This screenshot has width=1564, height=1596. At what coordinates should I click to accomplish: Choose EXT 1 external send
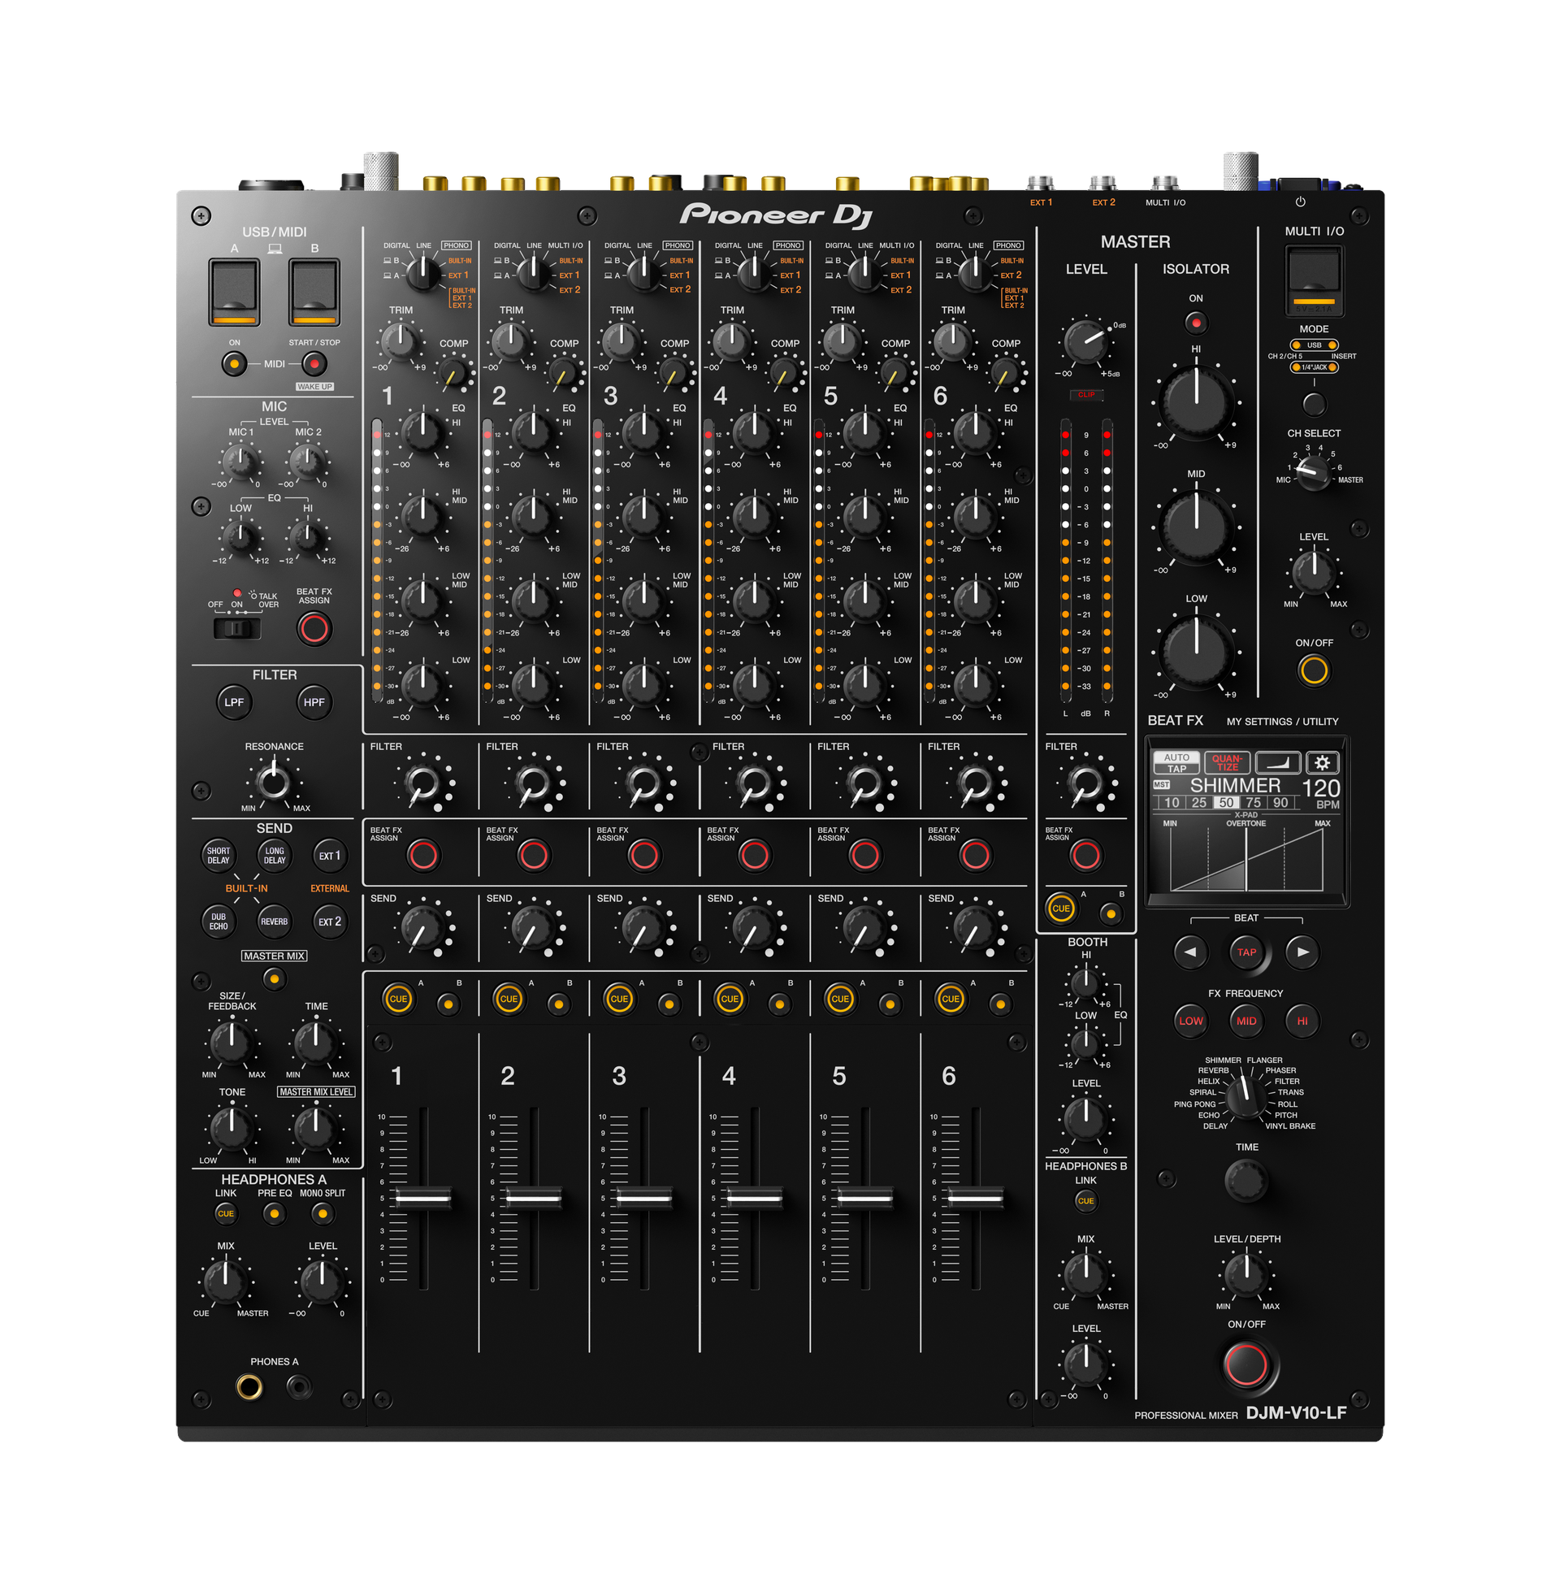(x=329, y=856)
